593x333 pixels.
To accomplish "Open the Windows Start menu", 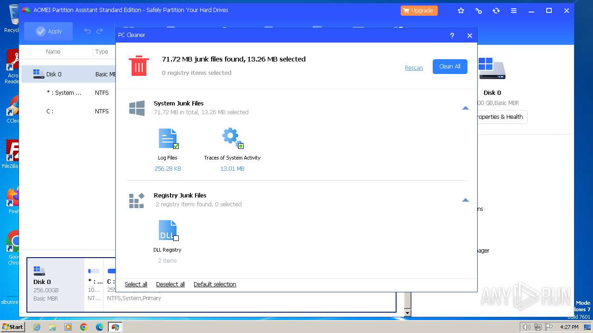I will pyautogui.click(x=13, y=327).
